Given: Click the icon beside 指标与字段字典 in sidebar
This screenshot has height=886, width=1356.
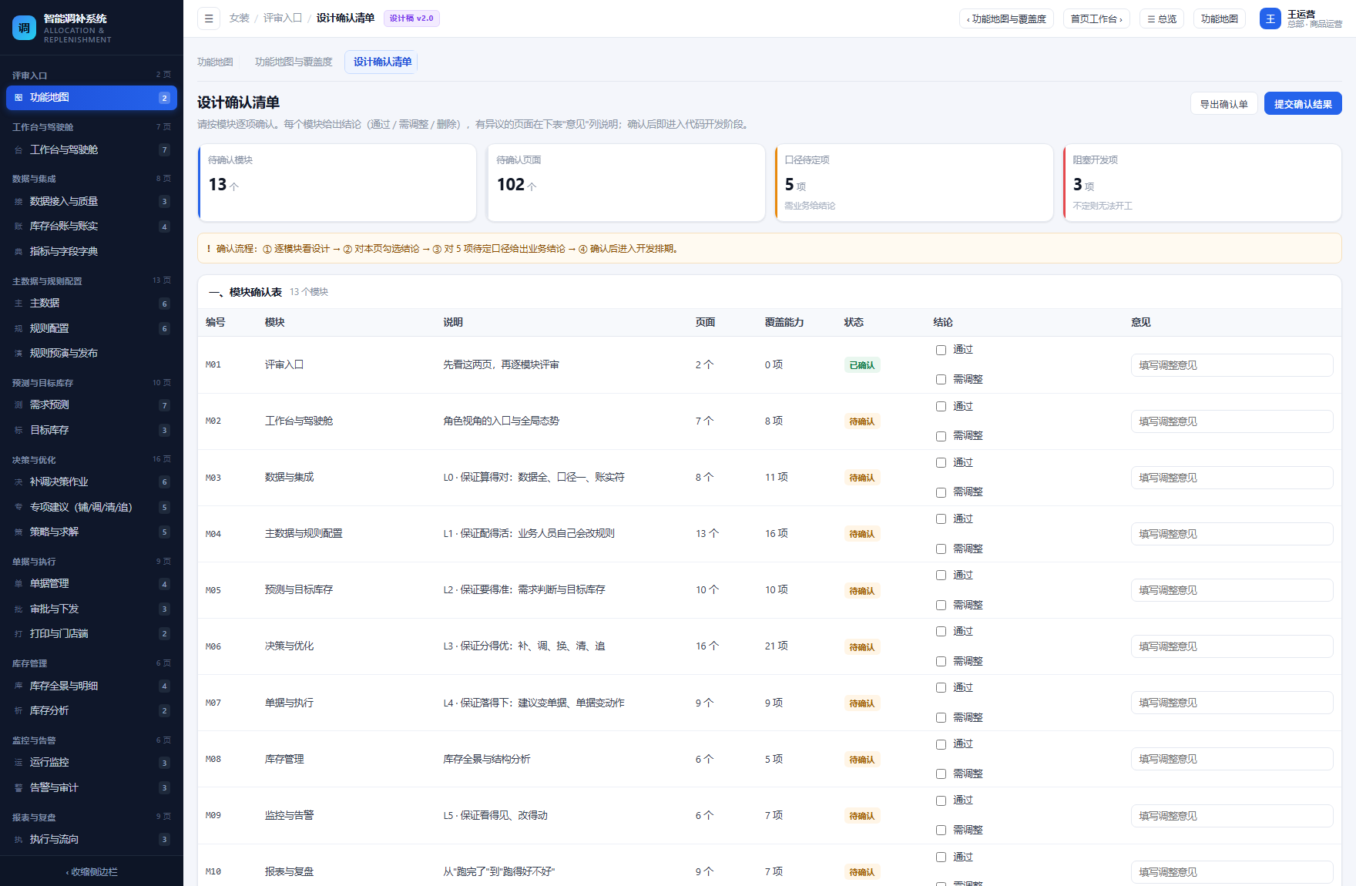Looking at the screenshot, I should [x=18, y=252].
